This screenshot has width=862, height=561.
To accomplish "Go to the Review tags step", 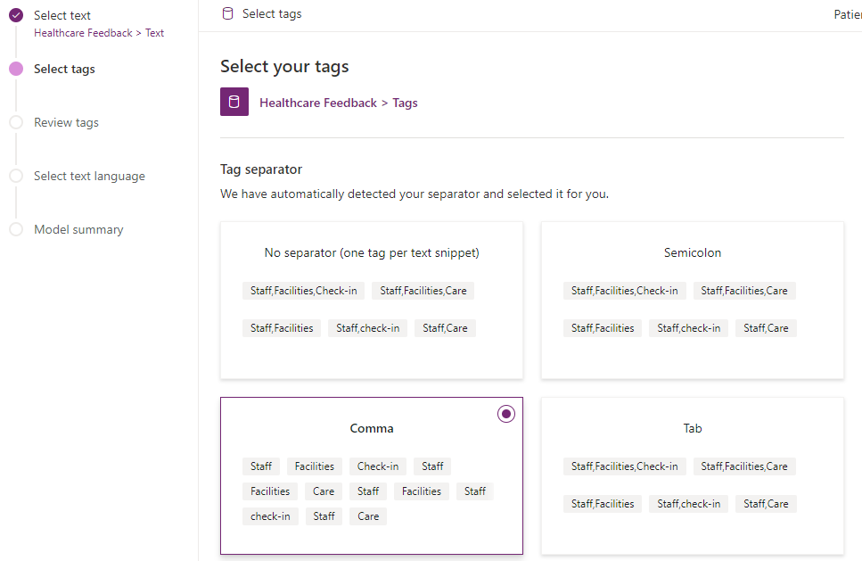I will 66,122.
